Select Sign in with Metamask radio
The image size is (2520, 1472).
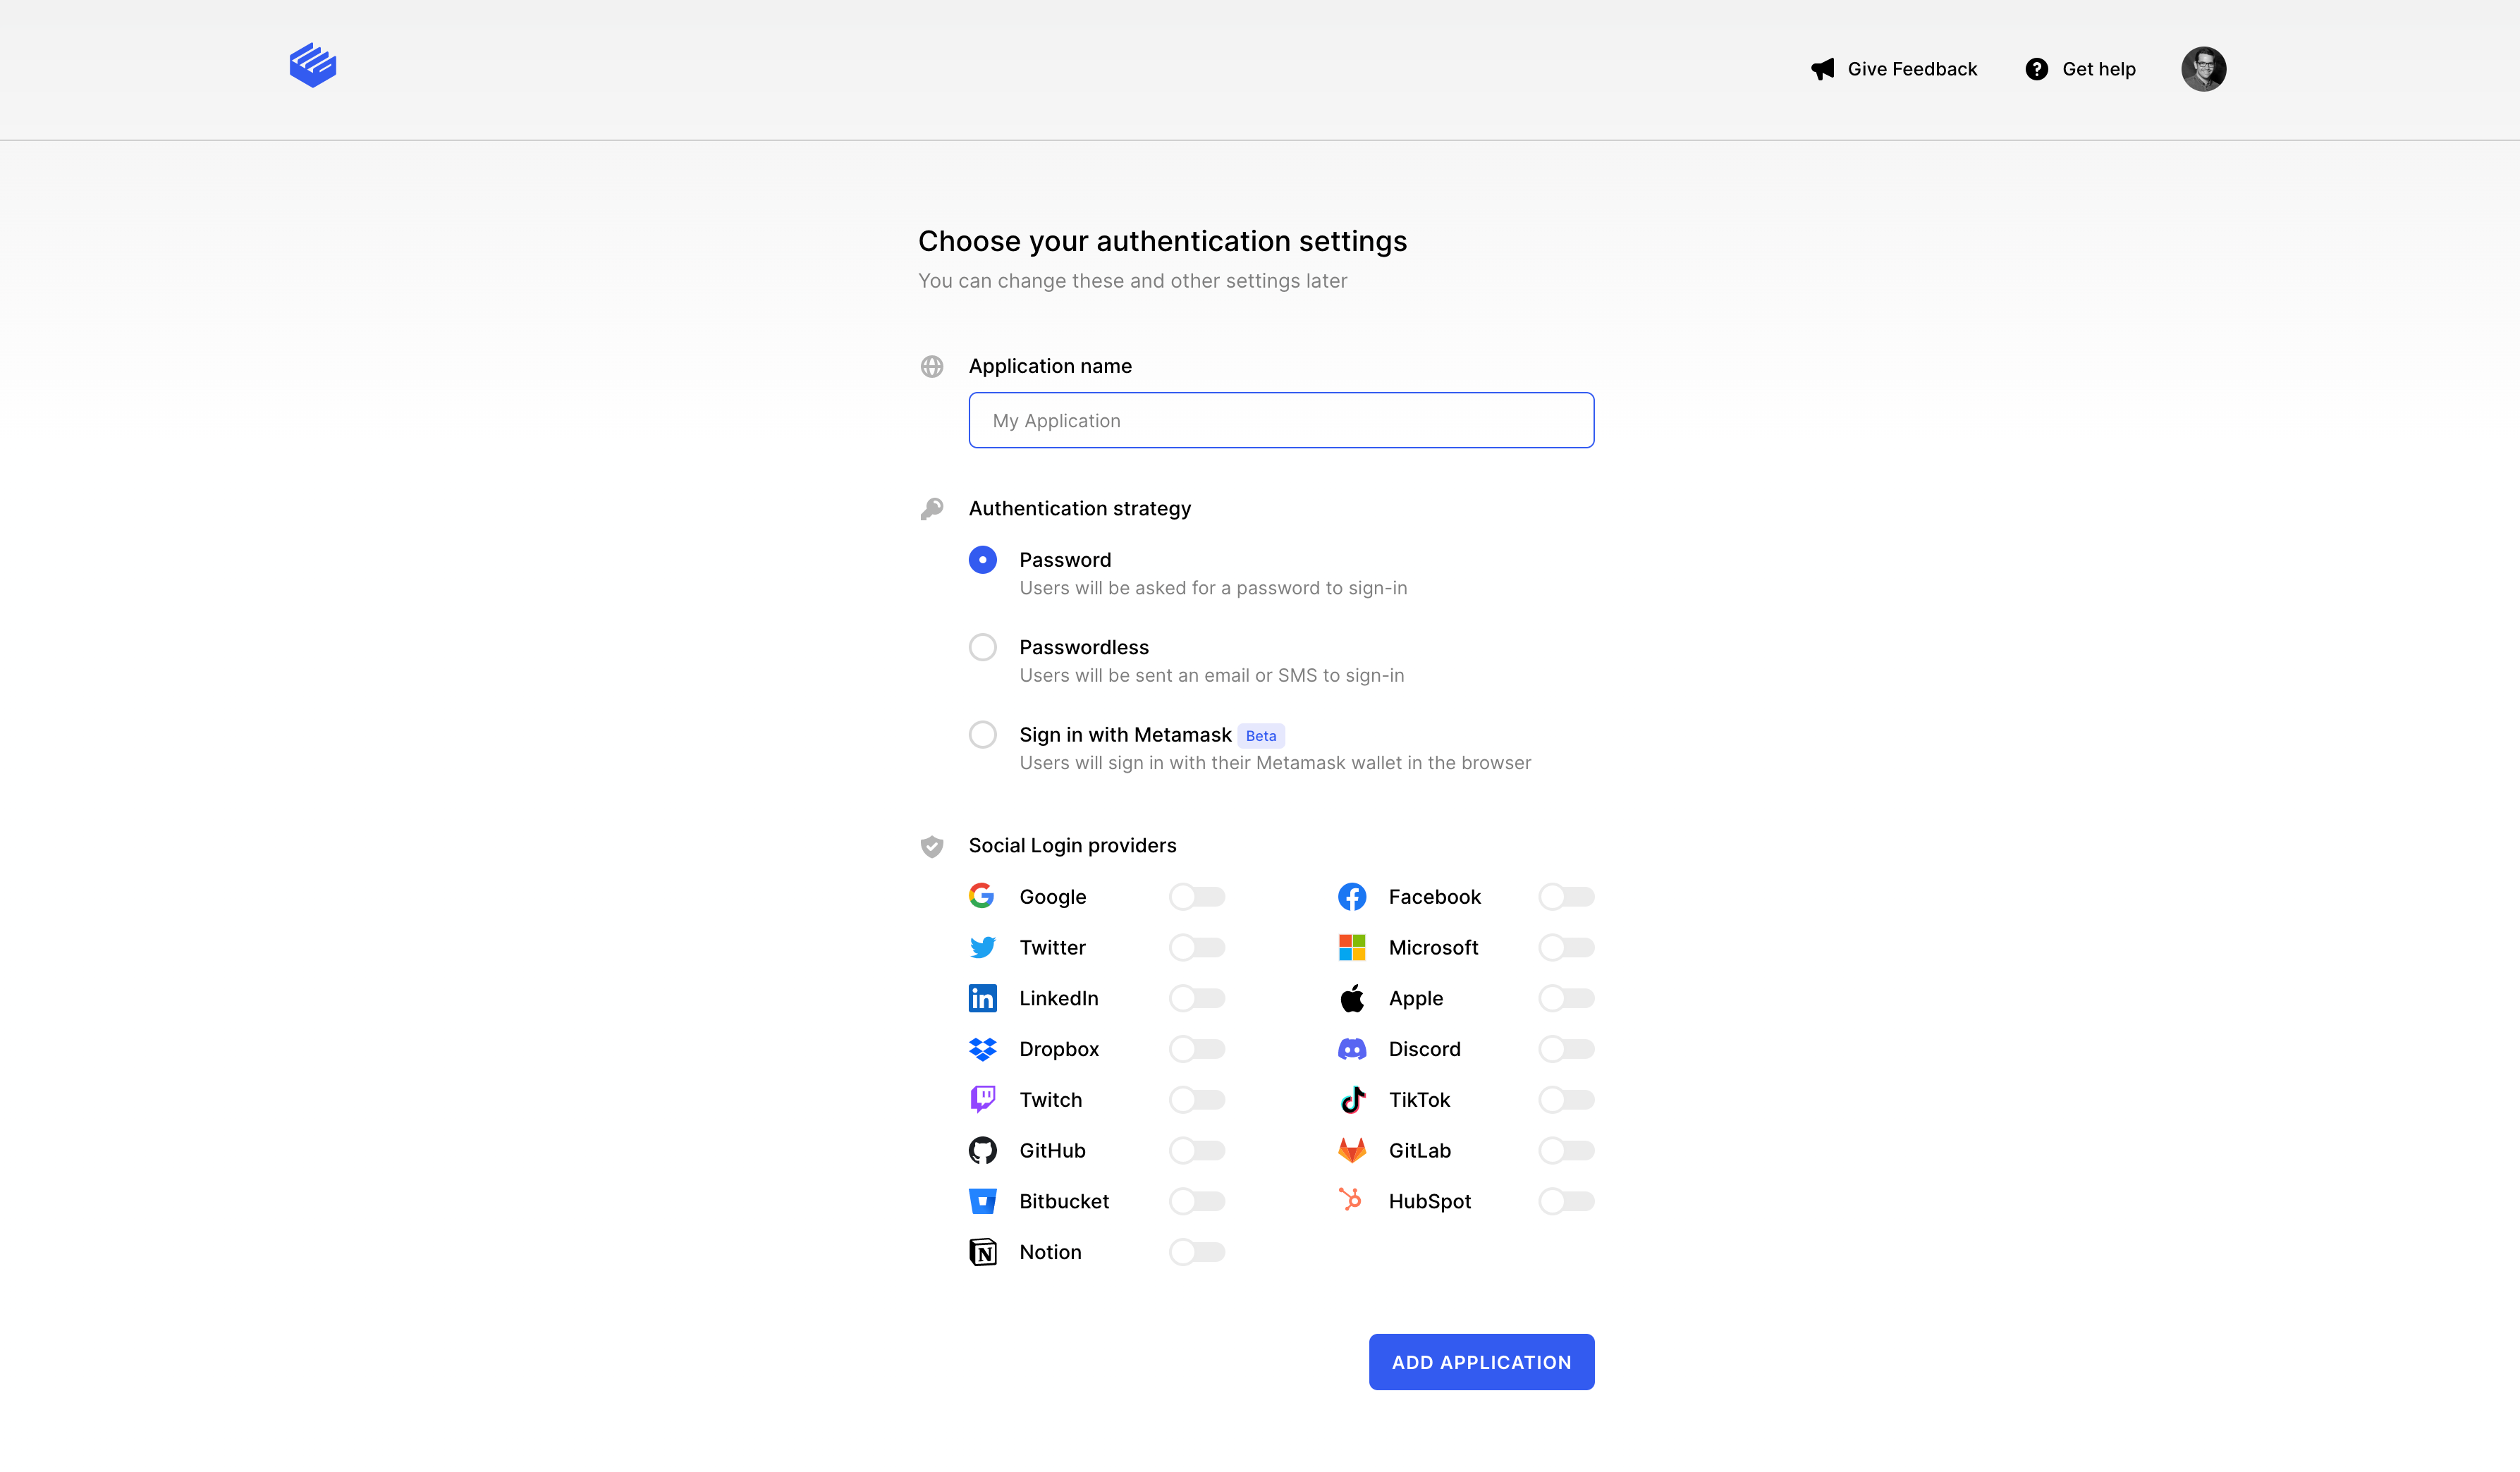click(982, 735)
